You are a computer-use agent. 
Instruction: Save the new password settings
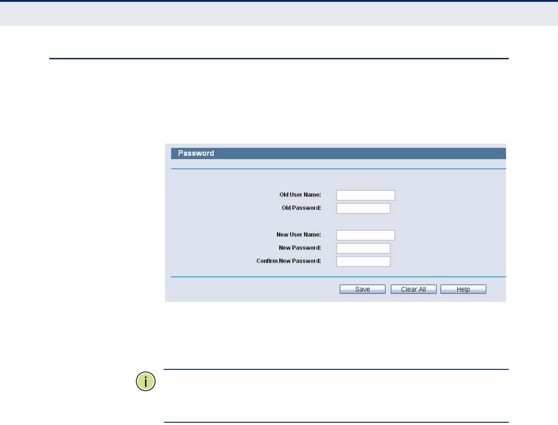362,289
